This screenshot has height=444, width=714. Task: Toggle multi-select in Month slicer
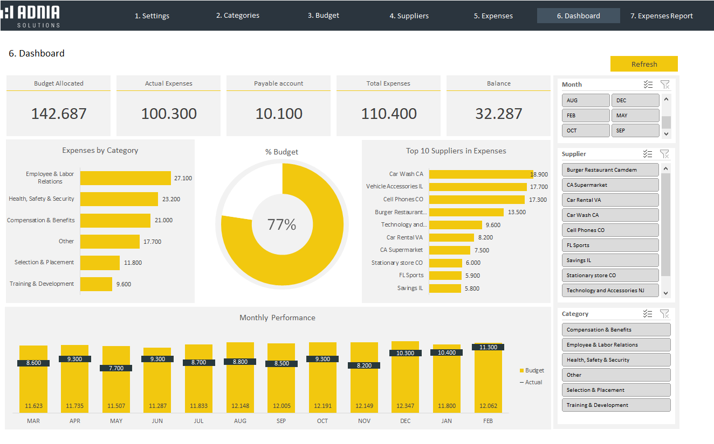[x=648, y=84]
